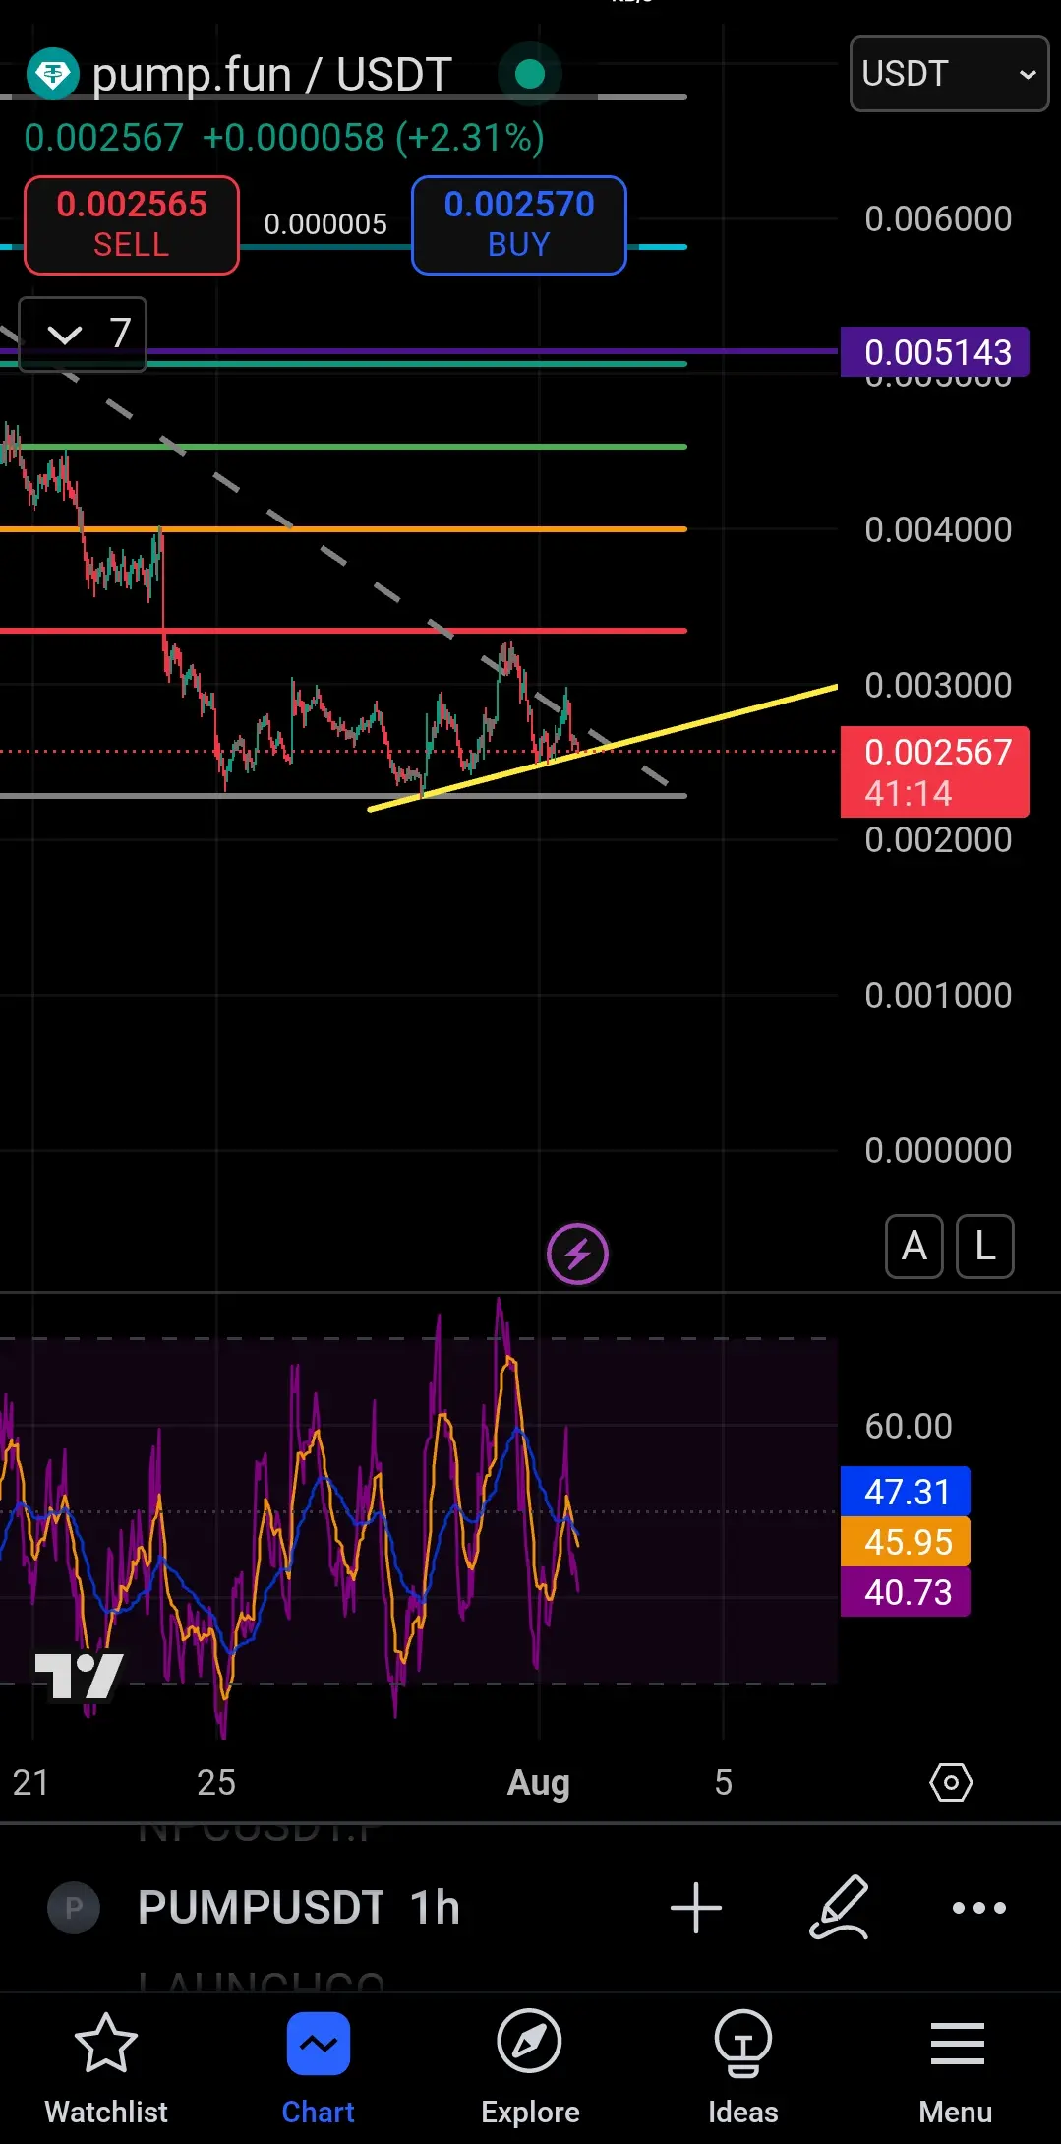
Task: Select the 0.005143 purple price label
Action: point(935,351)
